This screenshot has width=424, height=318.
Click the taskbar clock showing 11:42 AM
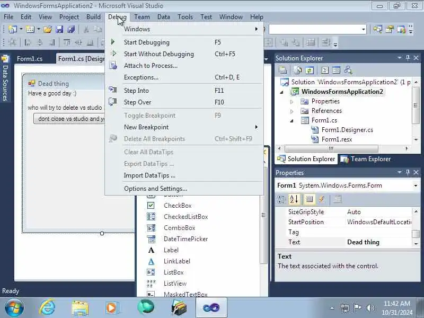point(397,303)
